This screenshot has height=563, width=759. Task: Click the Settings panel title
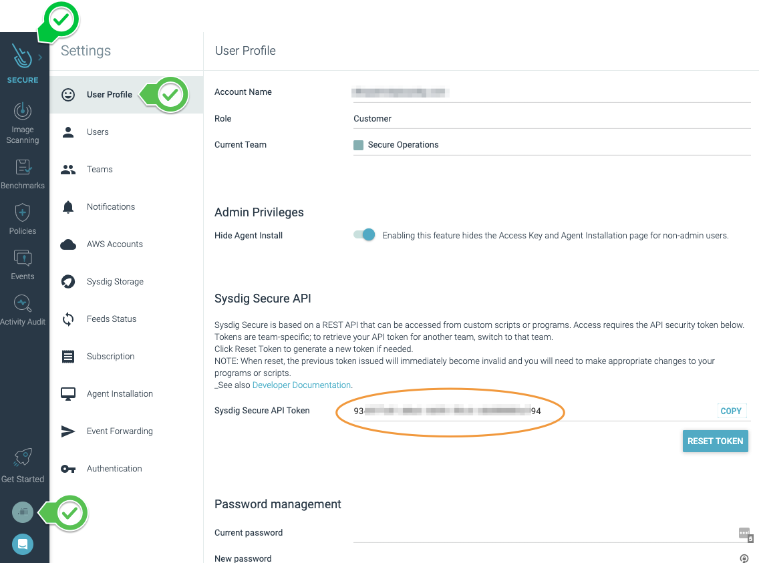86,51
